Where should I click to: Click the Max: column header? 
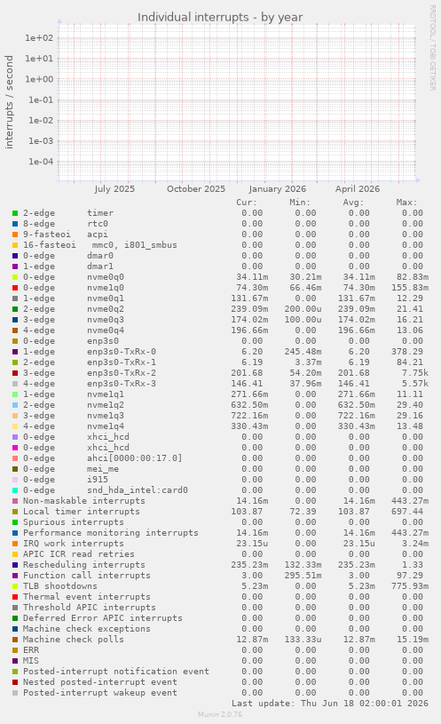[x=406, y=203]
